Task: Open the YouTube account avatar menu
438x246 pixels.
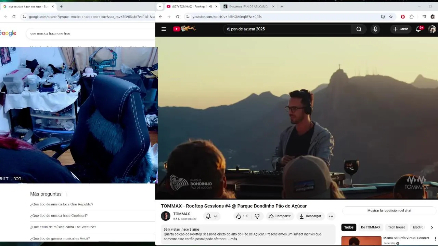Action: point(432,29)
